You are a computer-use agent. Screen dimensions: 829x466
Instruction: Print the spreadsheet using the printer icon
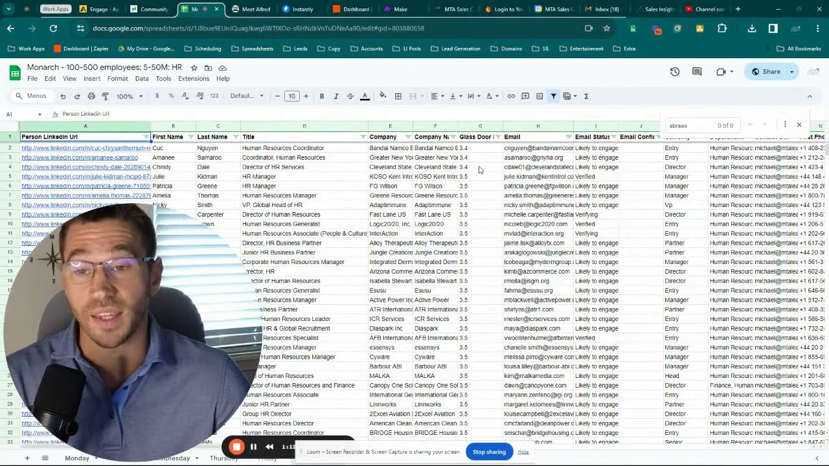[91, 96]
